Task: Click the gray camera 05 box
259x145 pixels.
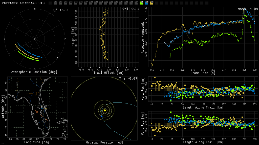Action: pyautogui.click(x=75, y=3)
